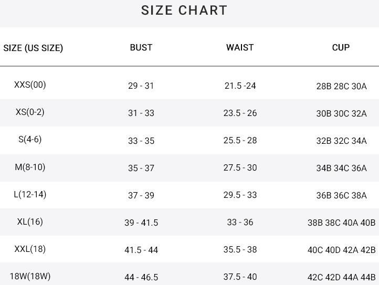Click the SIZE CHART title

tap(184, 10)
